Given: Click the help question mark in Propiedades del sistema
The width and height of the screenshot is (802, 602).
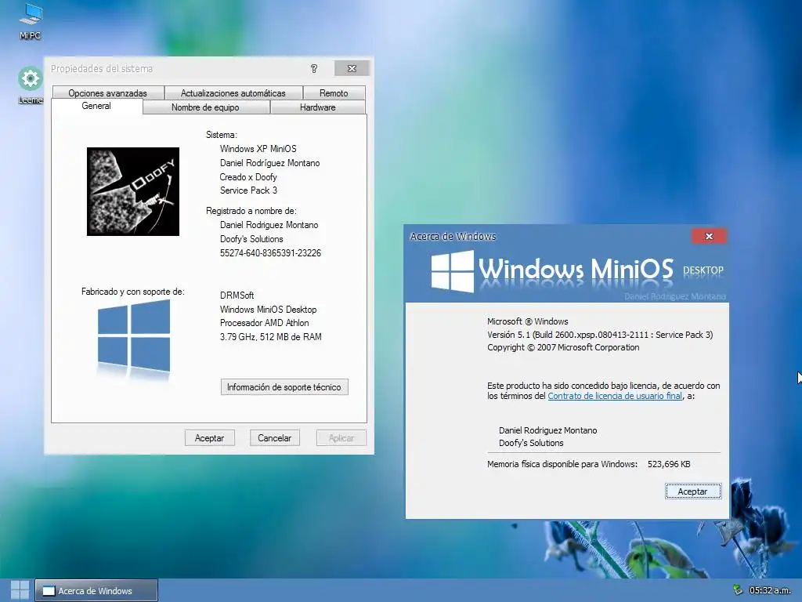Looking at the screenshot, I should click(x=313, y=69).
